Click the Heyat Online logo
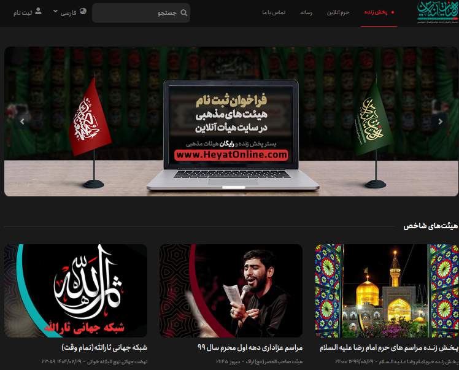The image size is (459, 370). (438, 12)
